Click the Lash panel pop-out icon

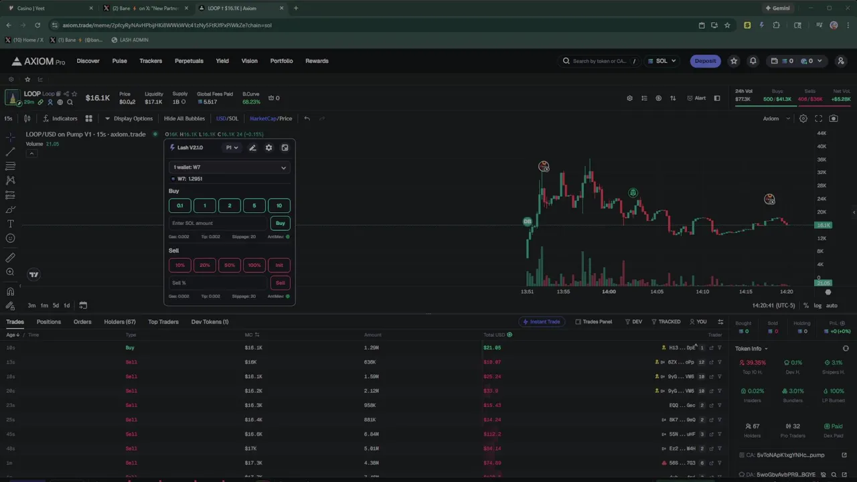coord(285,148)
